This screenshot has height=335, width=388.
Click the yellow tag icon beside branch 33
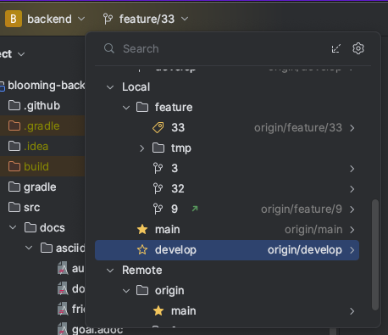tap(158, 127)
